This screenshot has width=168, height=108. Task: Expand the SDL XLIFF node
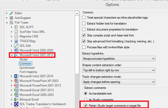pos(12,27)
